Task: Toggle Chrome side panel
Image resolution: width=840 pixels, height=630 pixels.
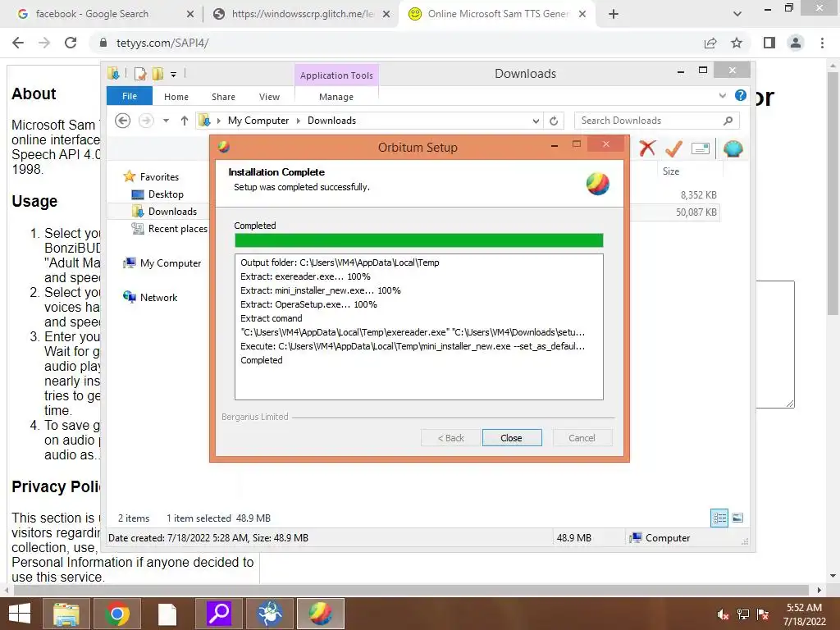Action: pyautogui.click(x=769, y=43)
